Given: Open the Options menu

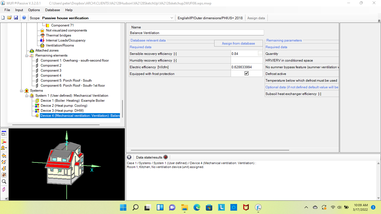Looking at the screenshot, I should [34, 10].
